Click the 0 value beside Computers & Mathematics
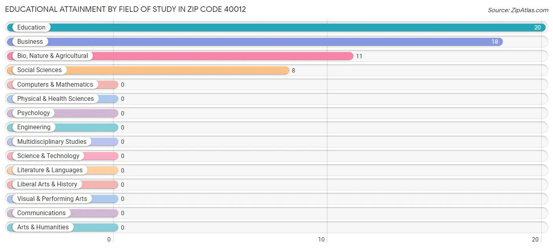 point(122,85)
